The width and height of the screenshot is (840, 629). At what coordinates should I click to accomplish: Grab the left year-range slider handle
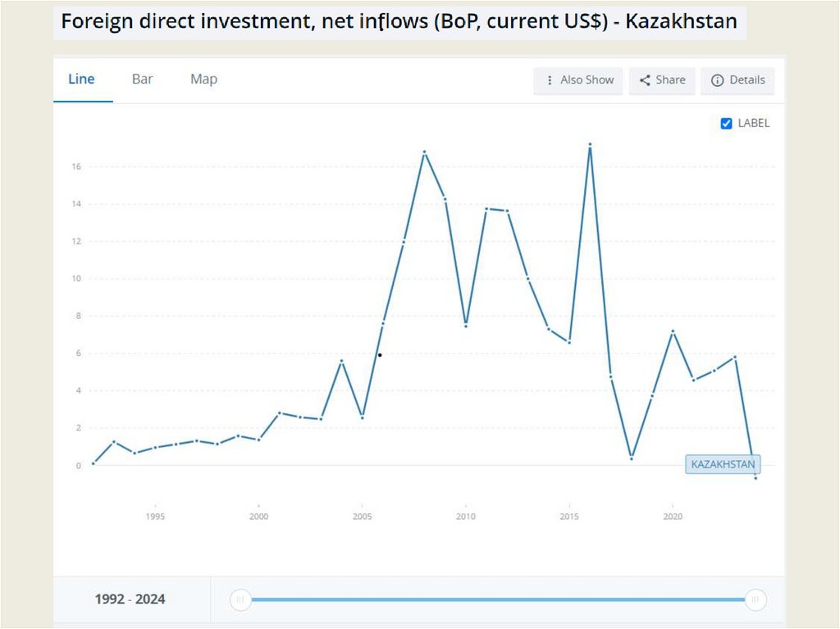click(x=240, y=599)
